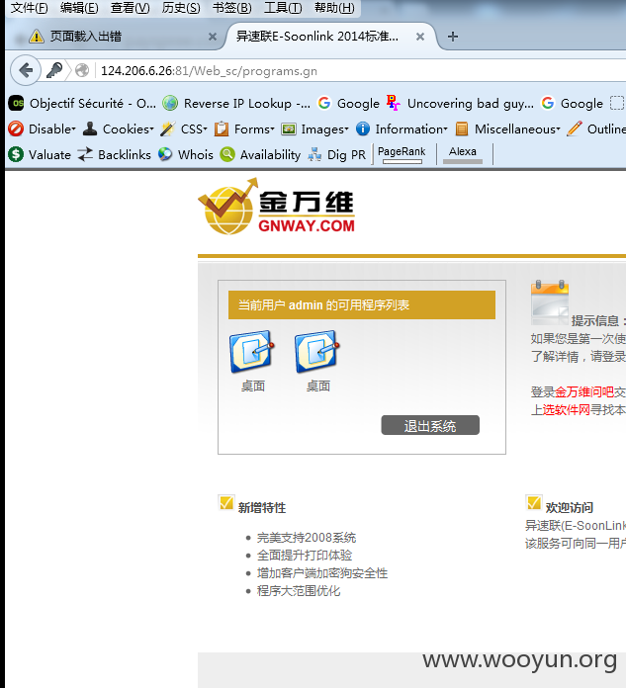Screen dimensions: 626x688
Task: Click the calendar icon beside 提示信息
Action: (550, 302)
